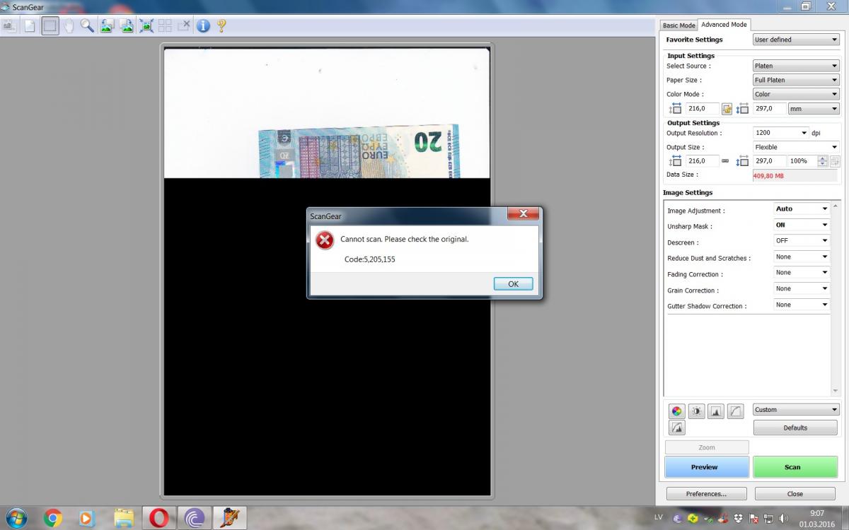Expand the Custom tone preset dropdown
Screen dimensions: 849x530
[x=796, y=410]
